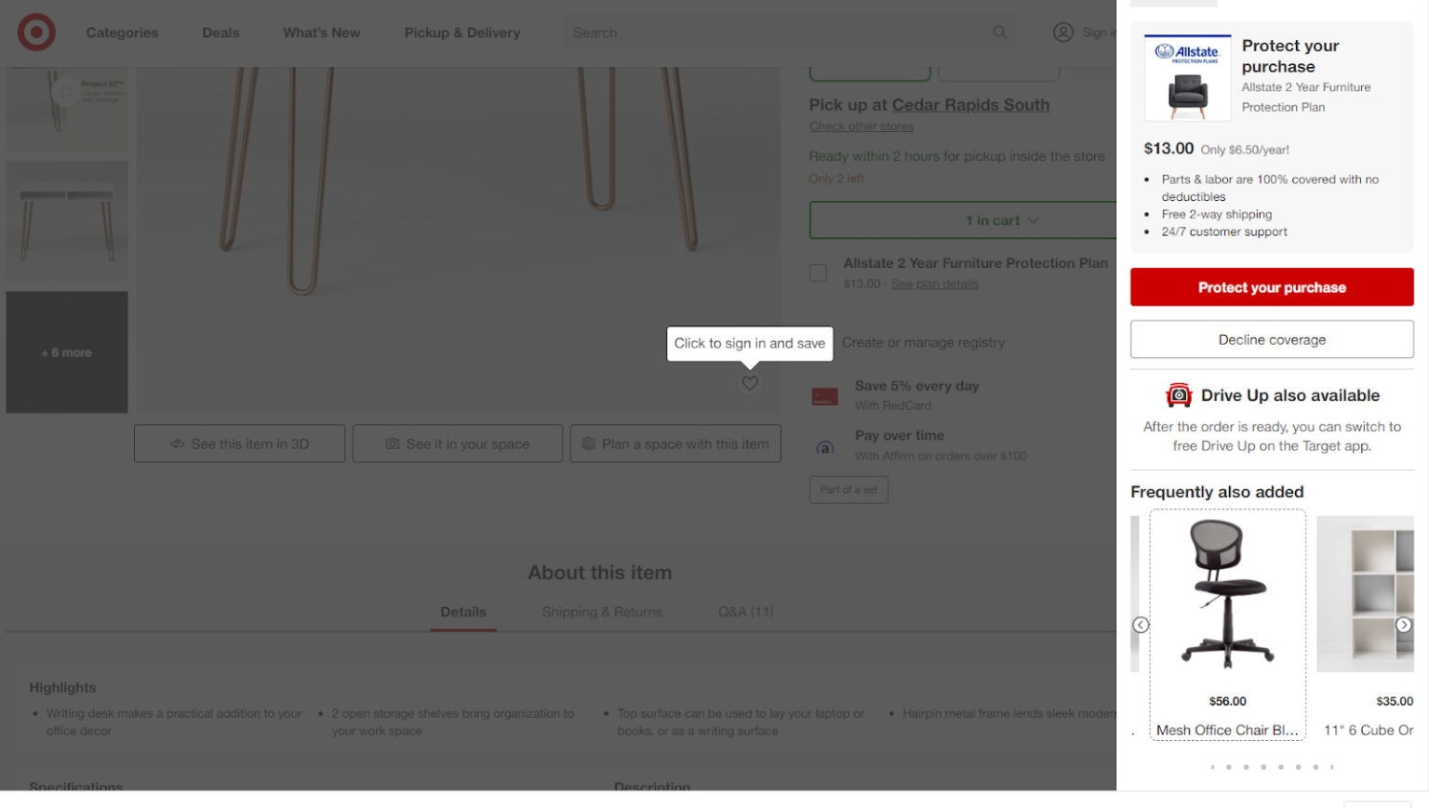Click the account sign-in person icon

pyautogui.click(x=1063, y=33)
